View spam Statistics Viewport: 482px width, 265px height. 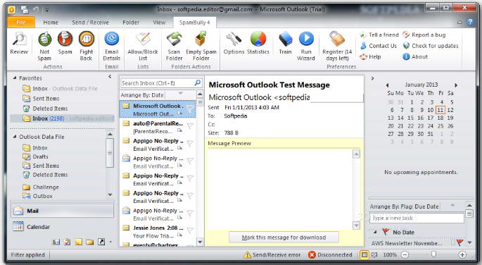(258, 44)
